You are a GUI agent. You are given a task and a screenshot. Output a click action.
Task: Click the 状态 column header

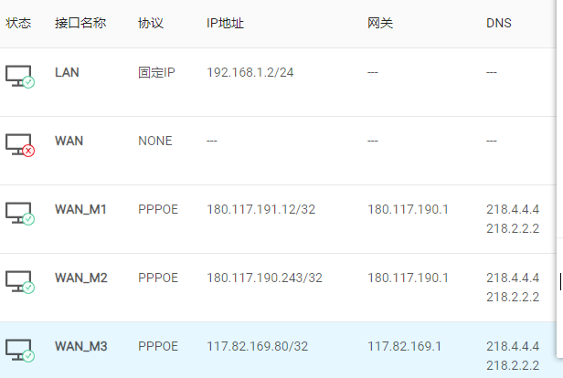18,23
